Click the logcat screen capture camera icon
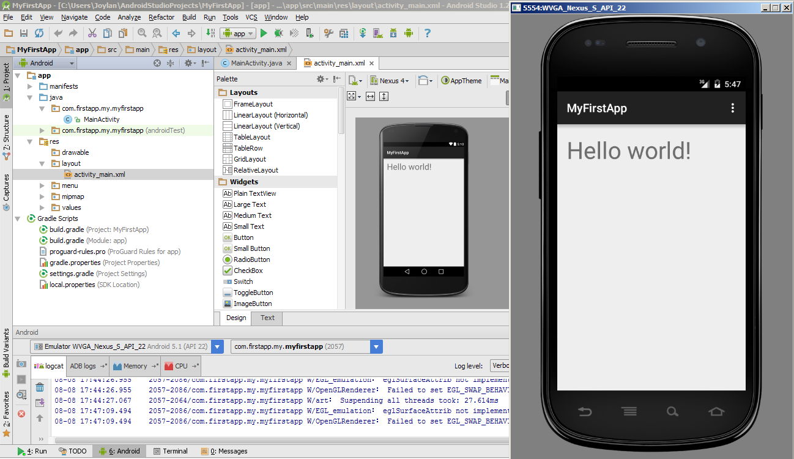 (x=21, y=364)
